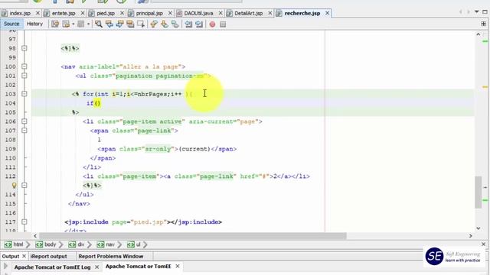Collapse jsp:include fold at line 117
The image size is (490, 275).
(24, 222)
